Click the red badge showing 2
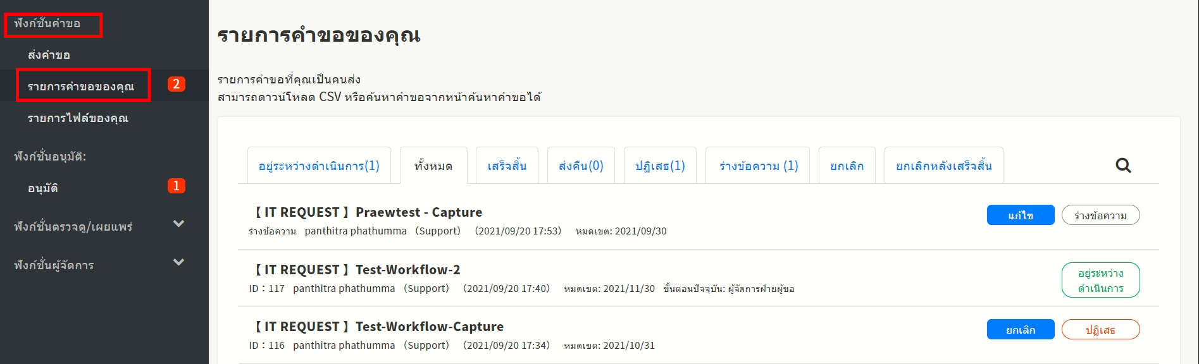 tap(176, 85)
